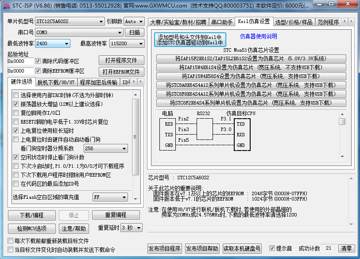Click code 起始地址 0x0000 input field
The width and height of the screenshot is (360, 259).
tap(20, 61)
